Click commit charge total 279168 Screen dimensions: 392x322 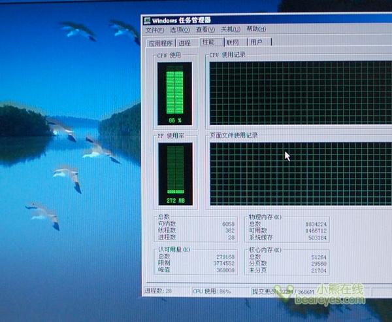225,257
